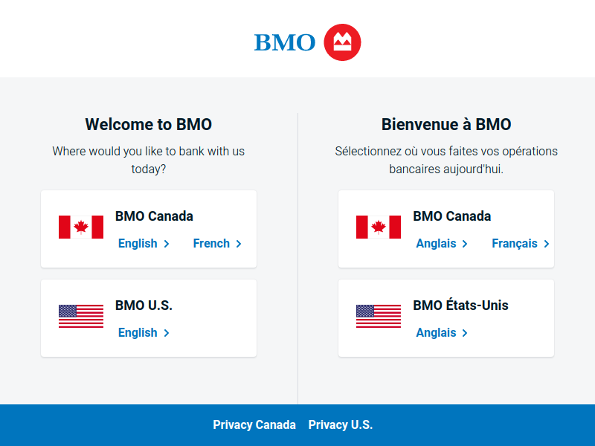This screenshot has height=446, width=595.
Task: Click the BMO États-Unis card heading
Action: 460,305
